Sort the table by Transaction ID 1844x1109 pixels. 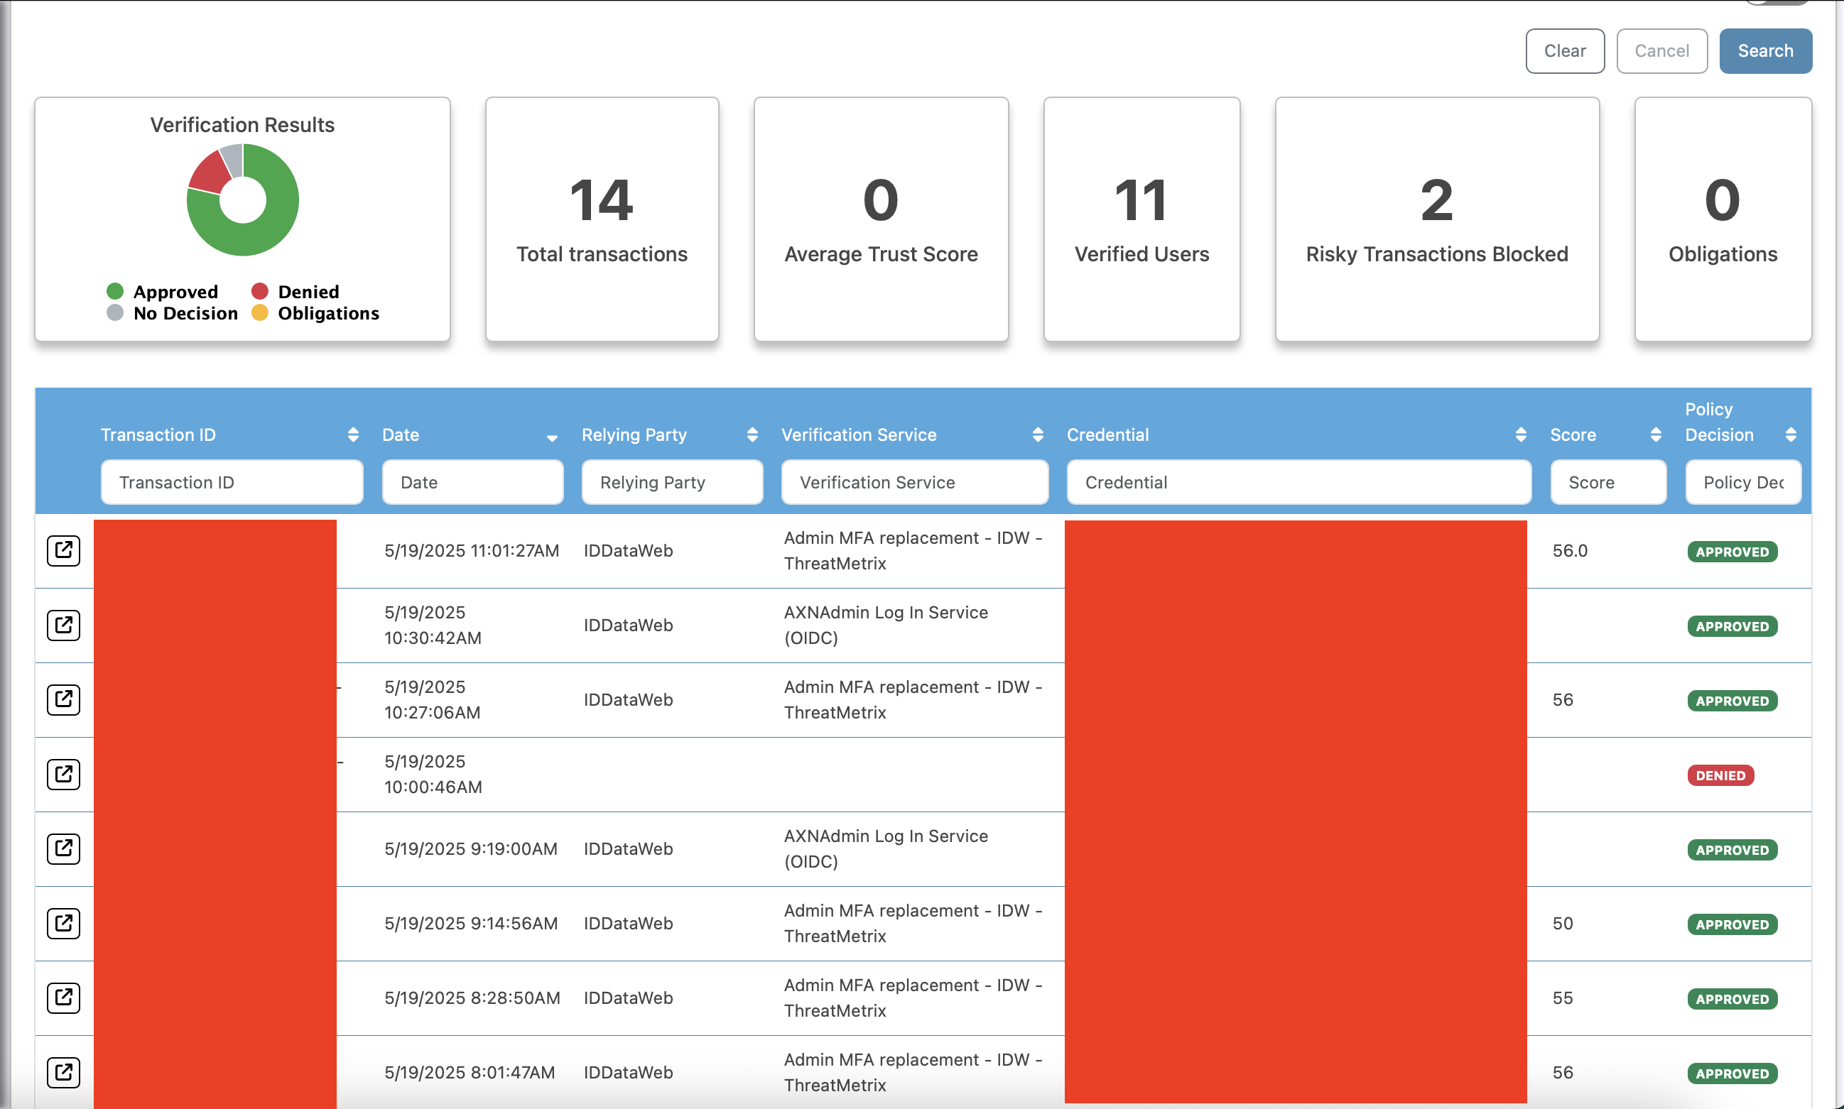click(353, 435)
